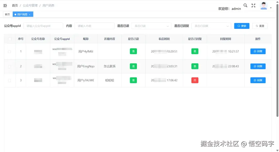279x152 pixels.
Task: Check the checkbox for row 2
Action: [10, 66]
